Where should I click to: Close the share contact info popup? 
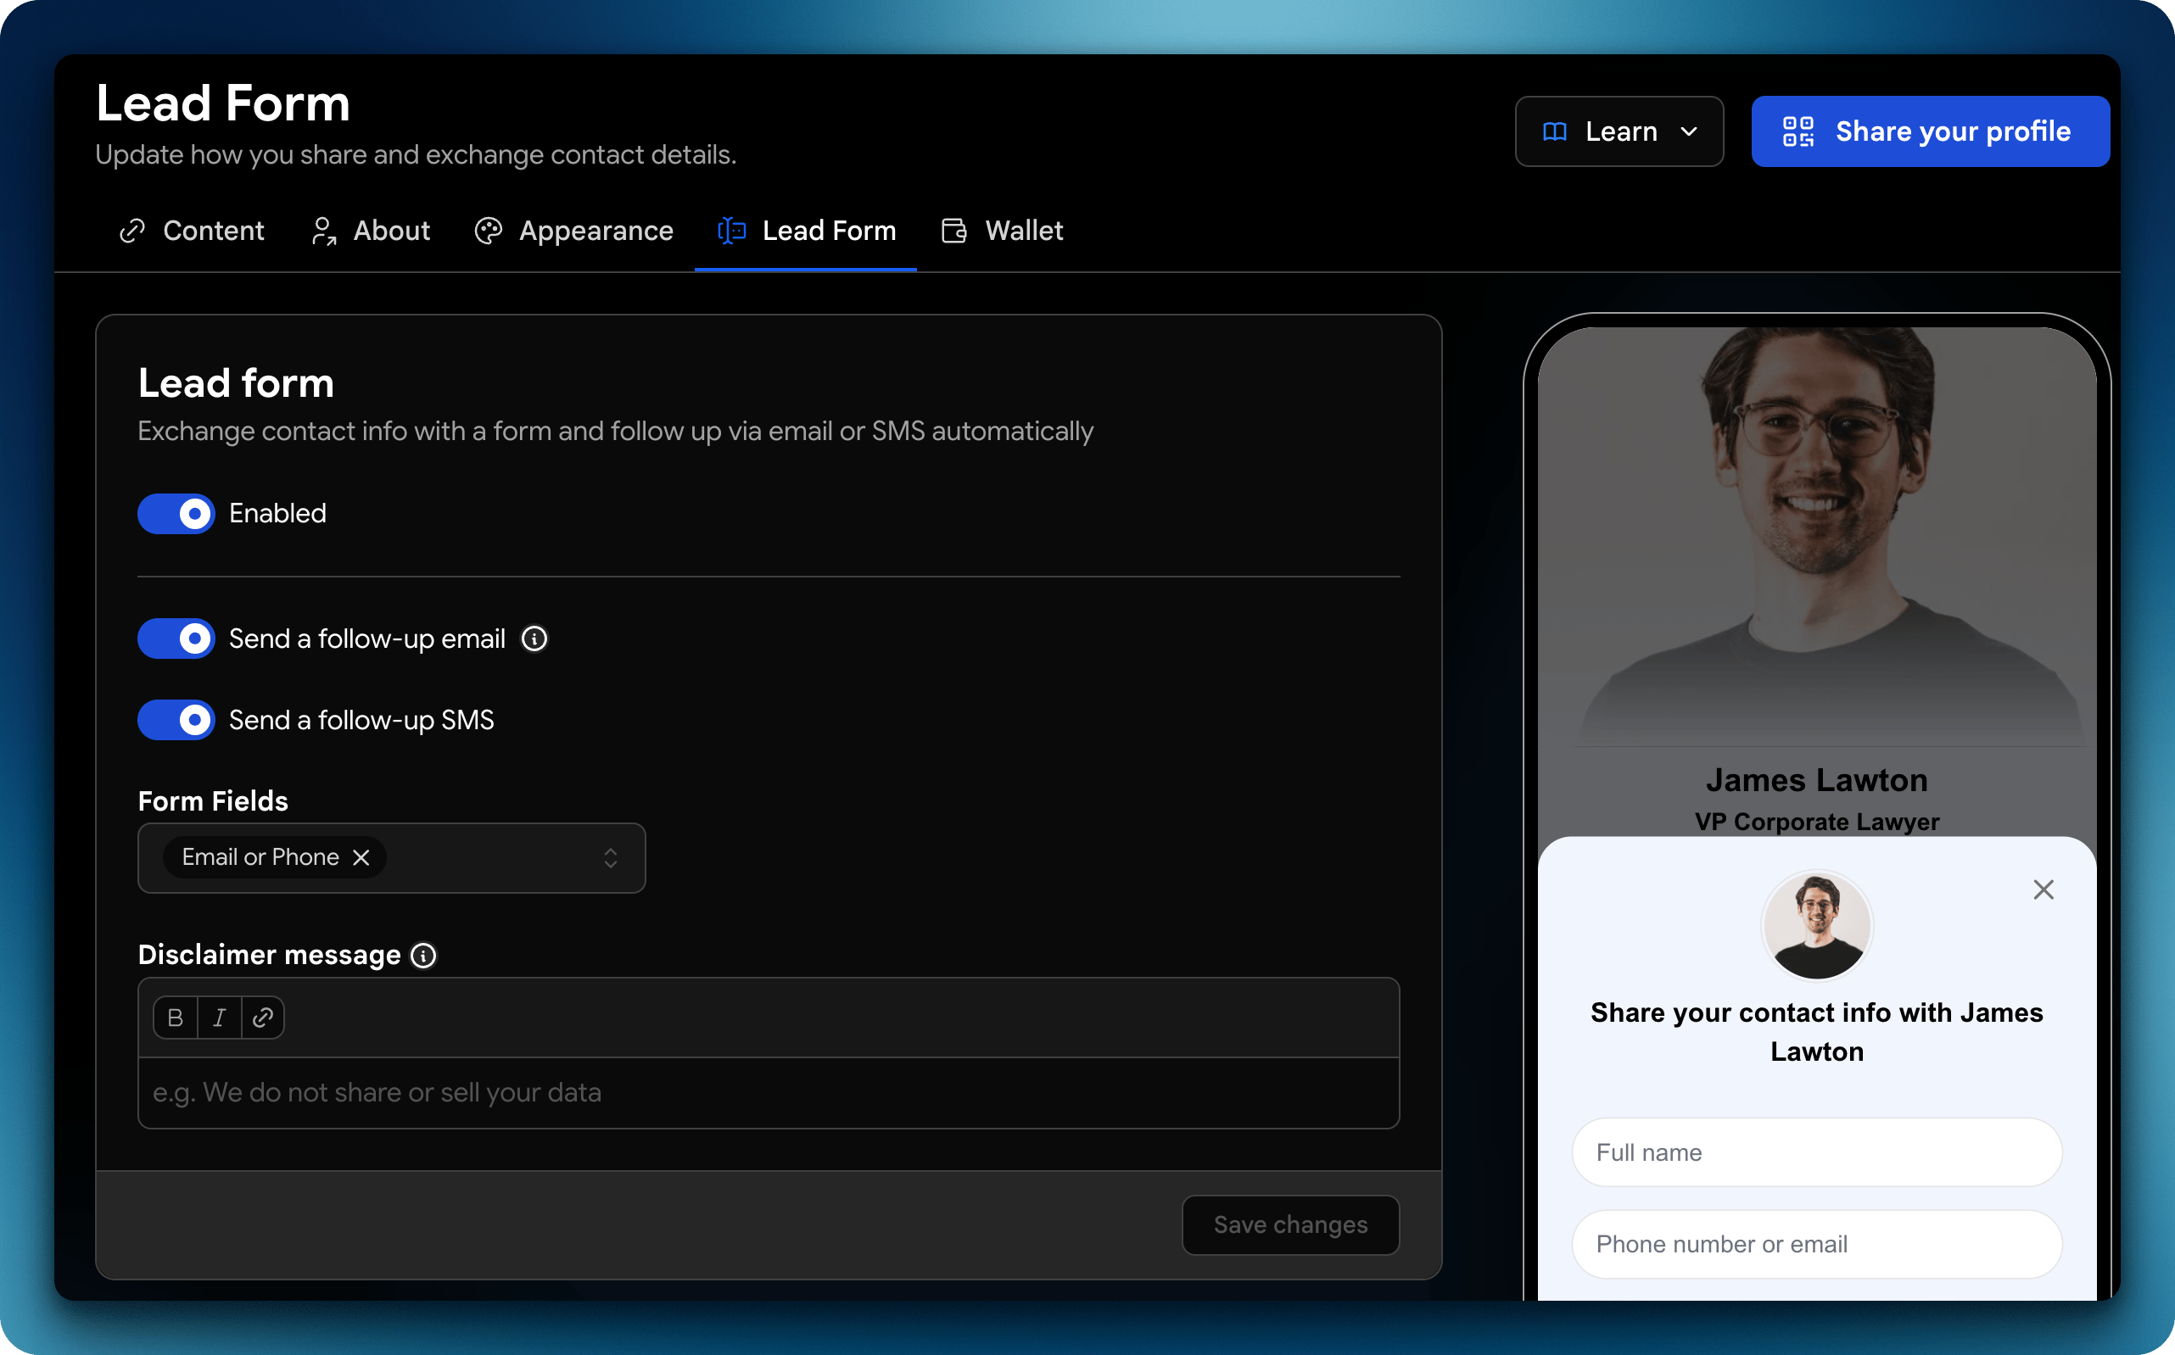[x=2044, y=889]
